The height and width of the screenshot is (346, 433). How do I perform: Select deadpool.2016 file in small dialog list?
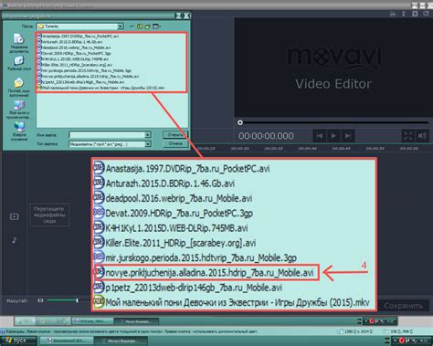(74, 47)
